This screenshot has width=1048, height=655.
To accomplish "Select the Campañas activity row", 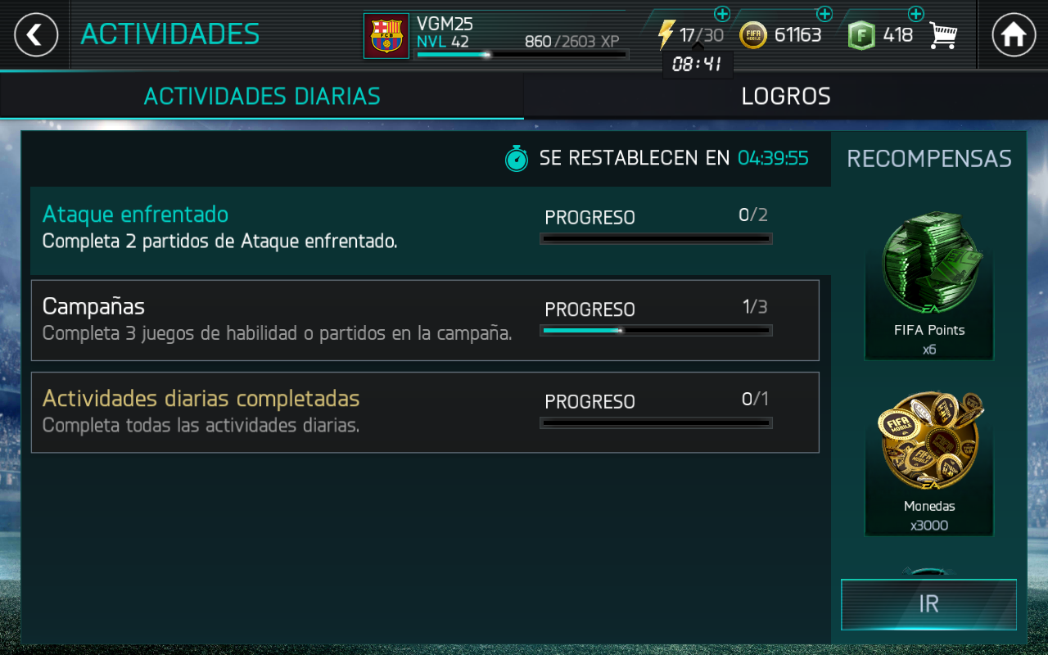I will coord(425,320).
